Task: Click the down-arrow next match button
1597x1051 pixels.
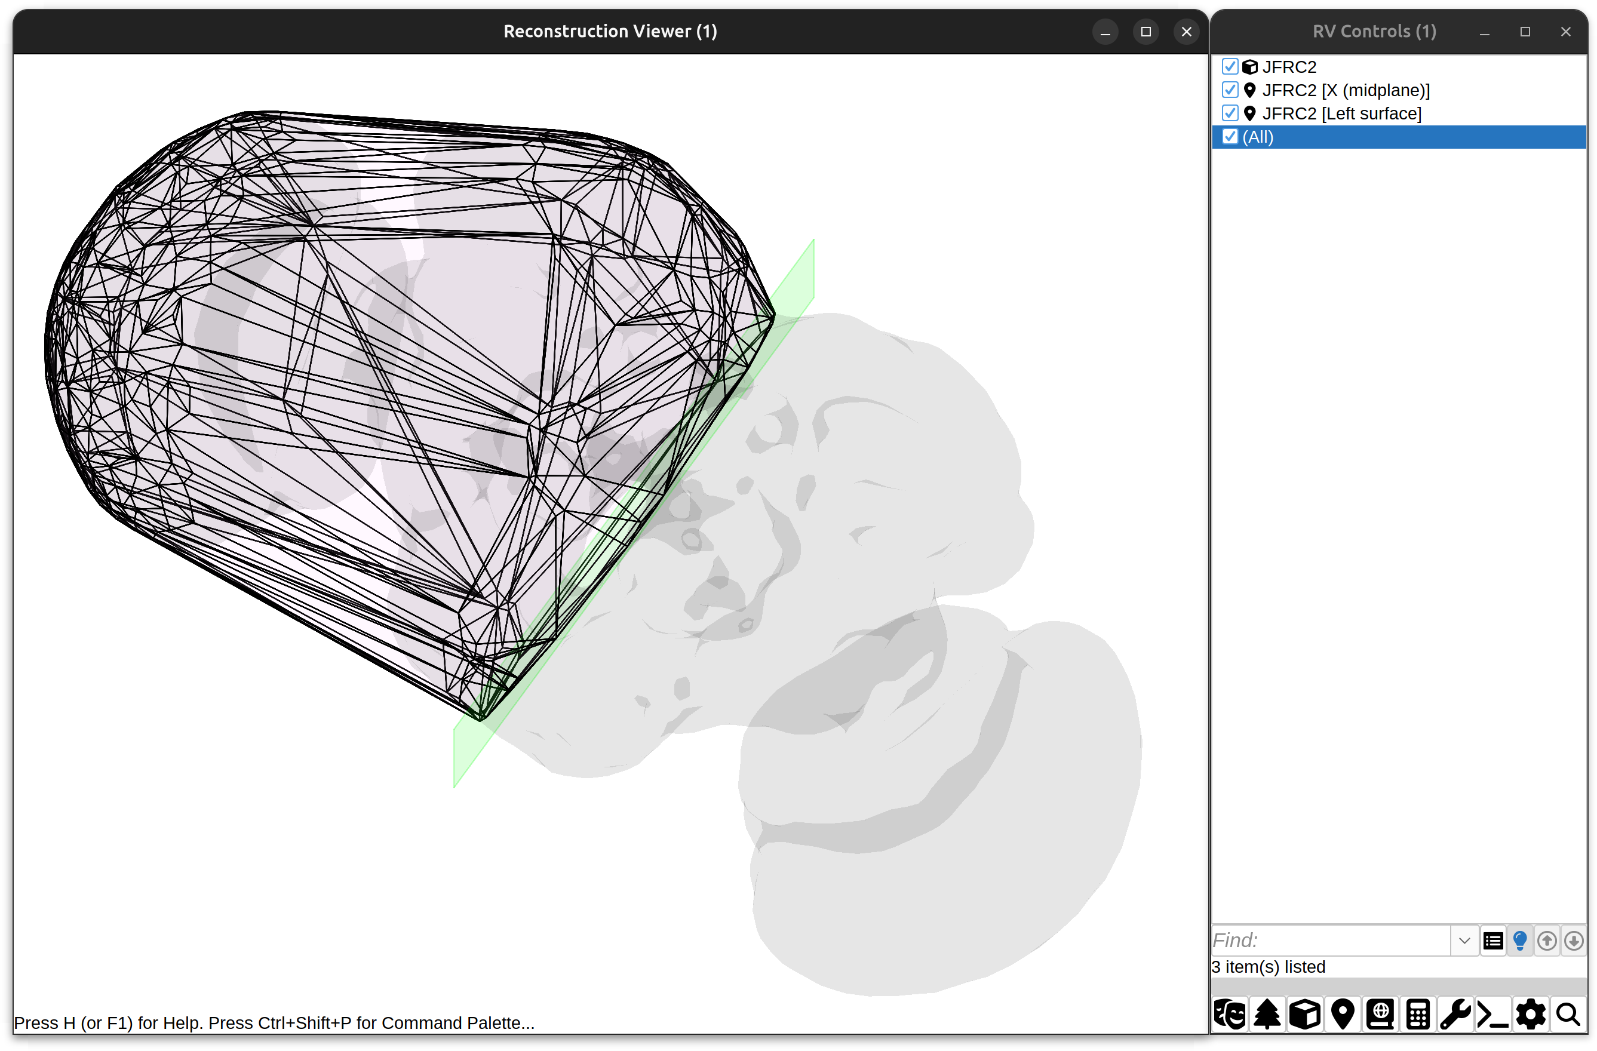Action: [1574, 941]
